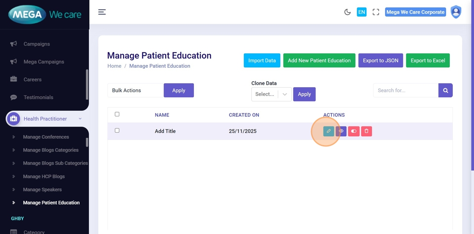Viewport: 474px width, 234px height.
Task: Tick the checkbox for Add Title row
Action: point(117,131)
